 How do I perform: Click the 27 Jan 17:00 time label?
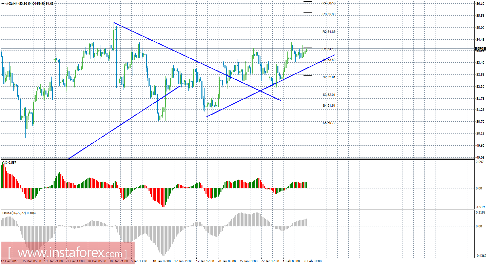pyautogui.click(x=270, y=261)
